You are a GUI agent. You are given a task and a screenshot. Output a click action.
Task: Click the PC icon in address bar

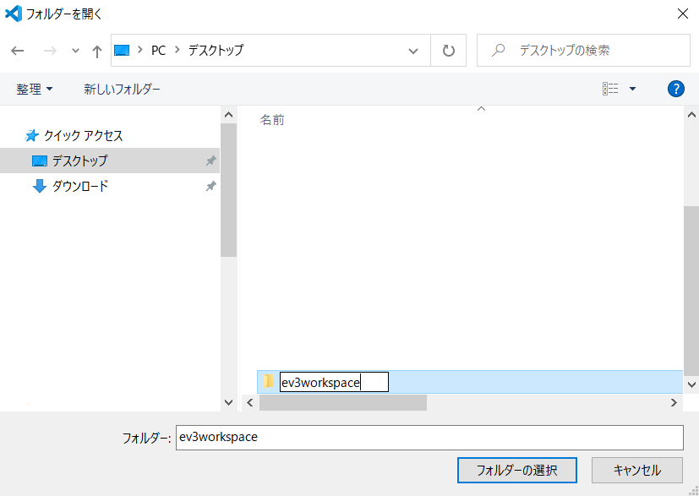tap(122, 51)
